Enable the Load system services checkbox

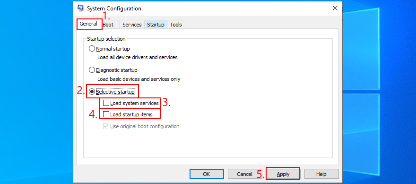click(106, 103)
